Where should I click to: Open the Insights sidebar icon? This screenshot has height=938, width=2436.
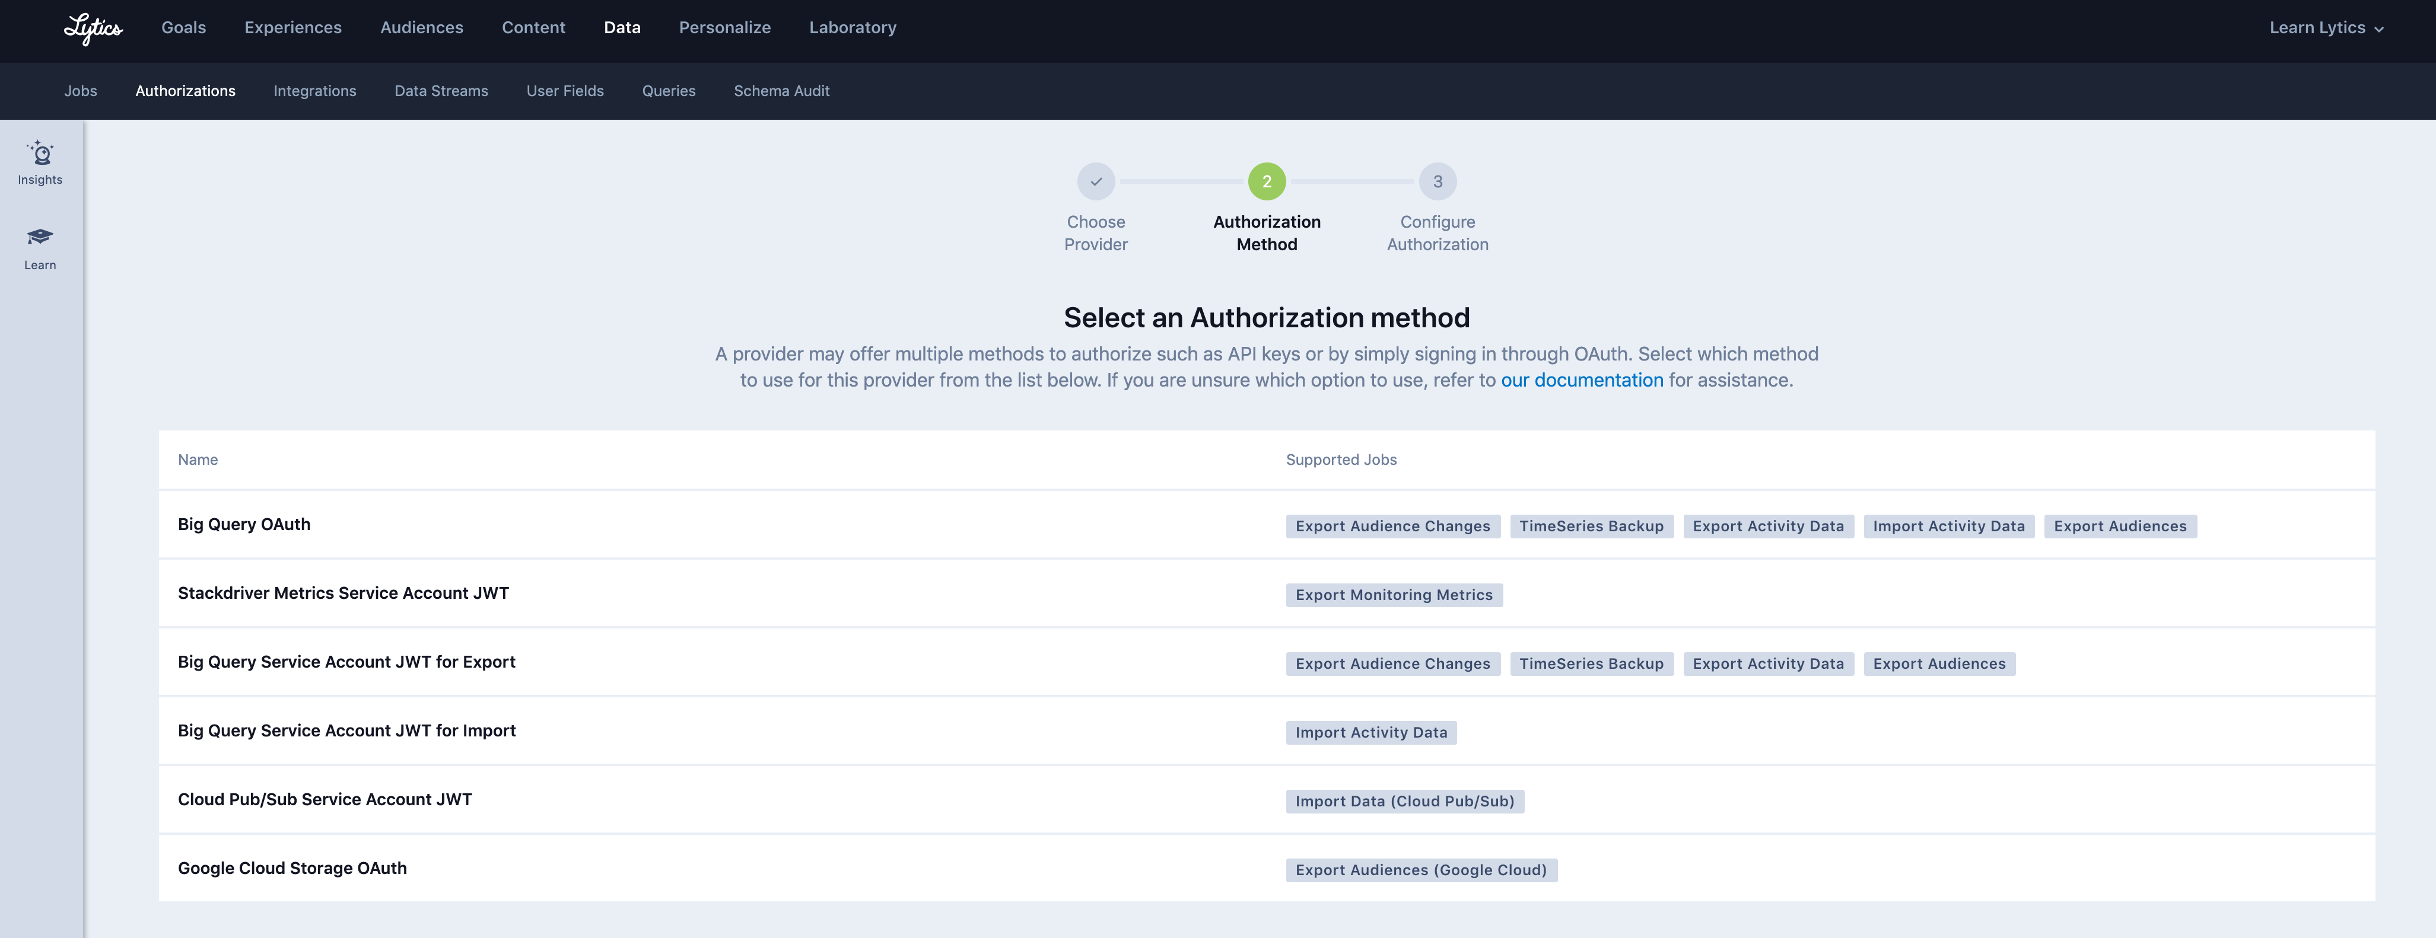click(x=40, y=162)
